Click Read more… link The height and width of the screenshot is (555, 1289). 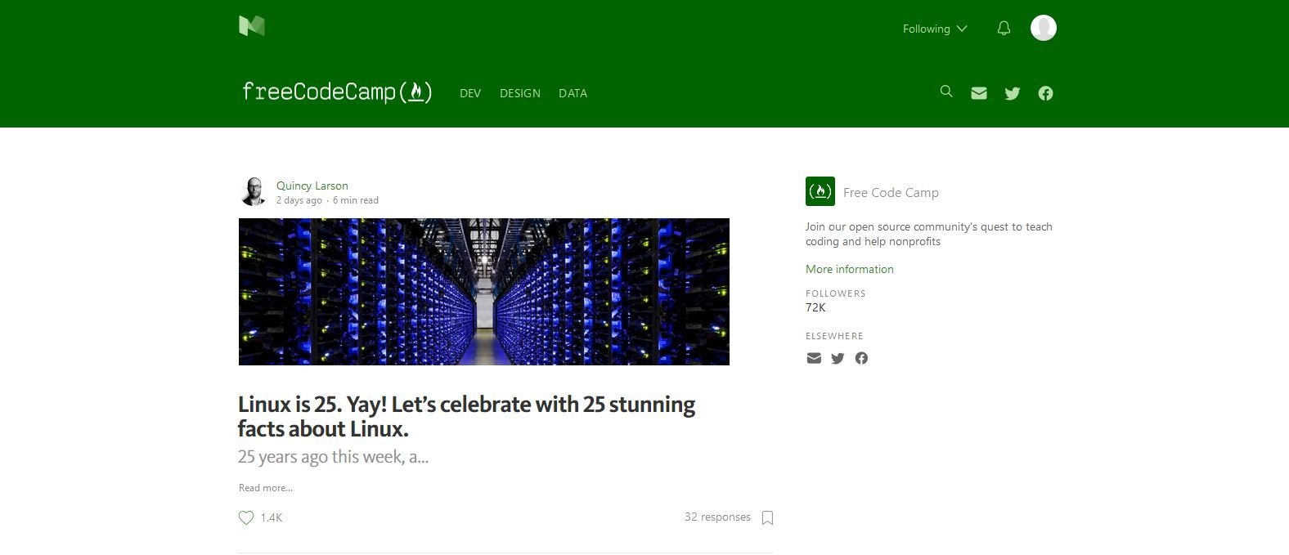click(266, 488)
